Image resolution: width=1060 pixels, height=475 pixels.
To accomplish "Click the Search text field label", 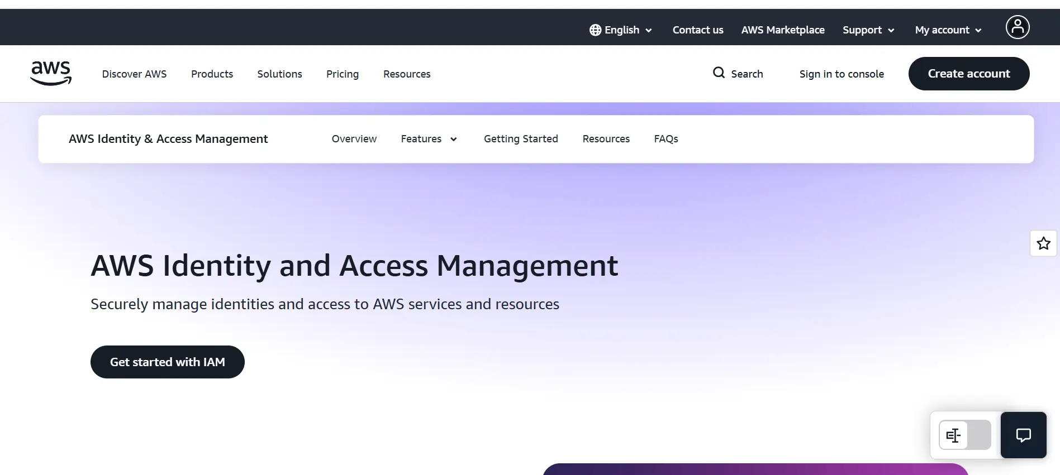I will tap(747, 74).
